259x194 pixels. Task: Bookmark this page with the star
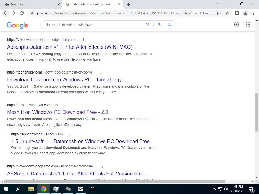[227, 13]
